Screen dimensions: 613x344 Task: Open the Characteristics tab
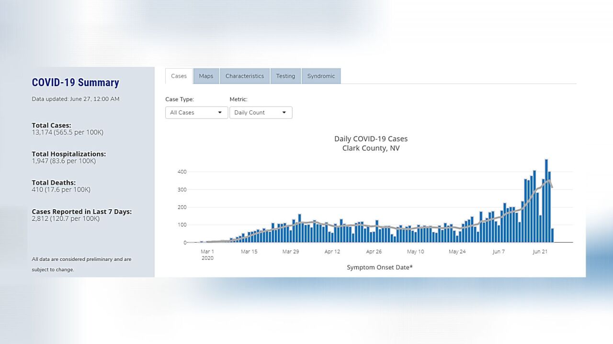[x=245, y=76]
